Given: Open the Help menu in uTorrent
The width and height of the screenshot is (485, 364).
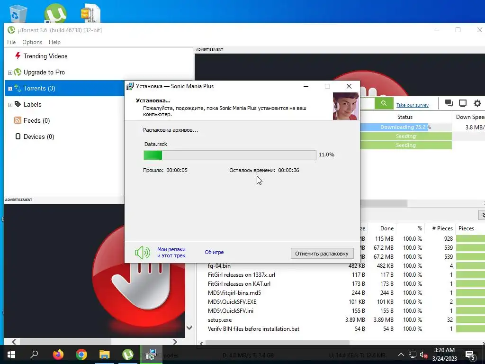Looking at the screenshot, I should (54, 42).
